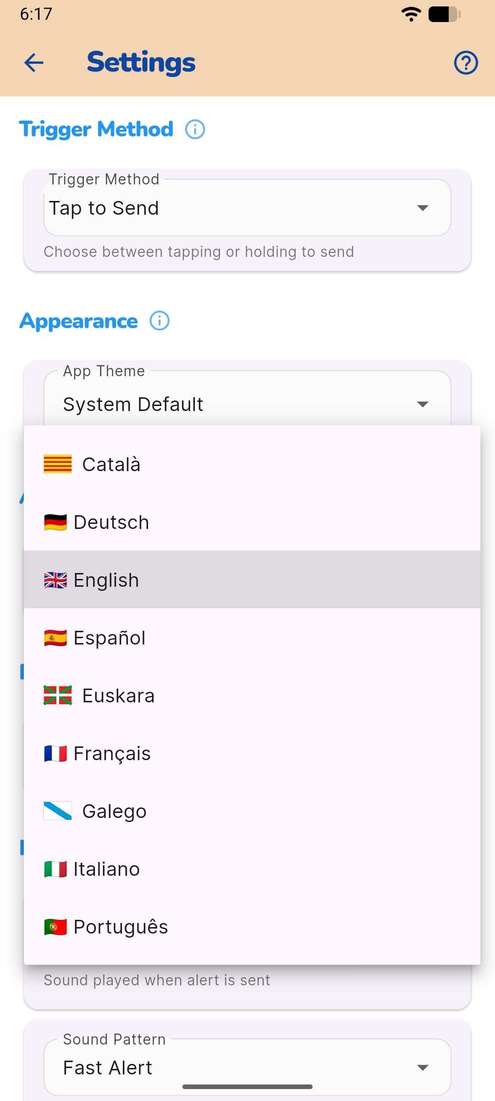495x1101 pixels.
Task: Tap the Wi-Fi status icon
Action: click(411, 14)
